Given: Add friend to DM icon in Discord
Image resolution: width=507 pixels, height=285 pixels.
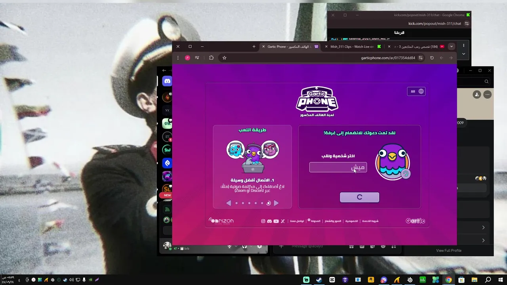Looking at the screenshot, I should [477, 95].
